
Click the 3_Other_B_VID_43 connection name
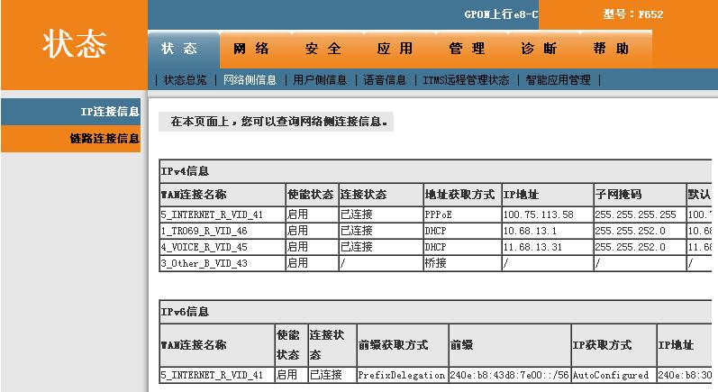[x=204, y=263]
